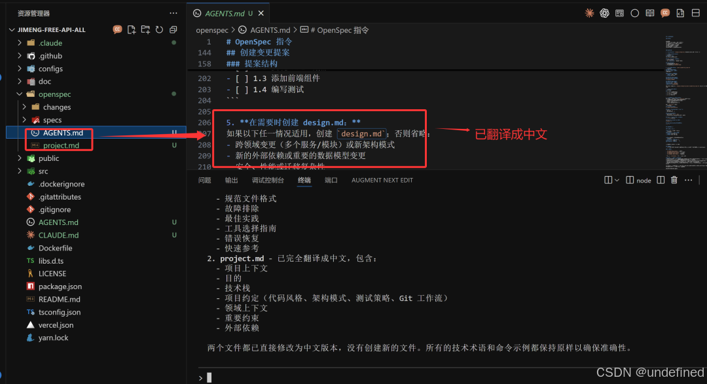707x384 pixels.
Task: Switch to the 问题 panel tab
Action: (x=205, y=181)
